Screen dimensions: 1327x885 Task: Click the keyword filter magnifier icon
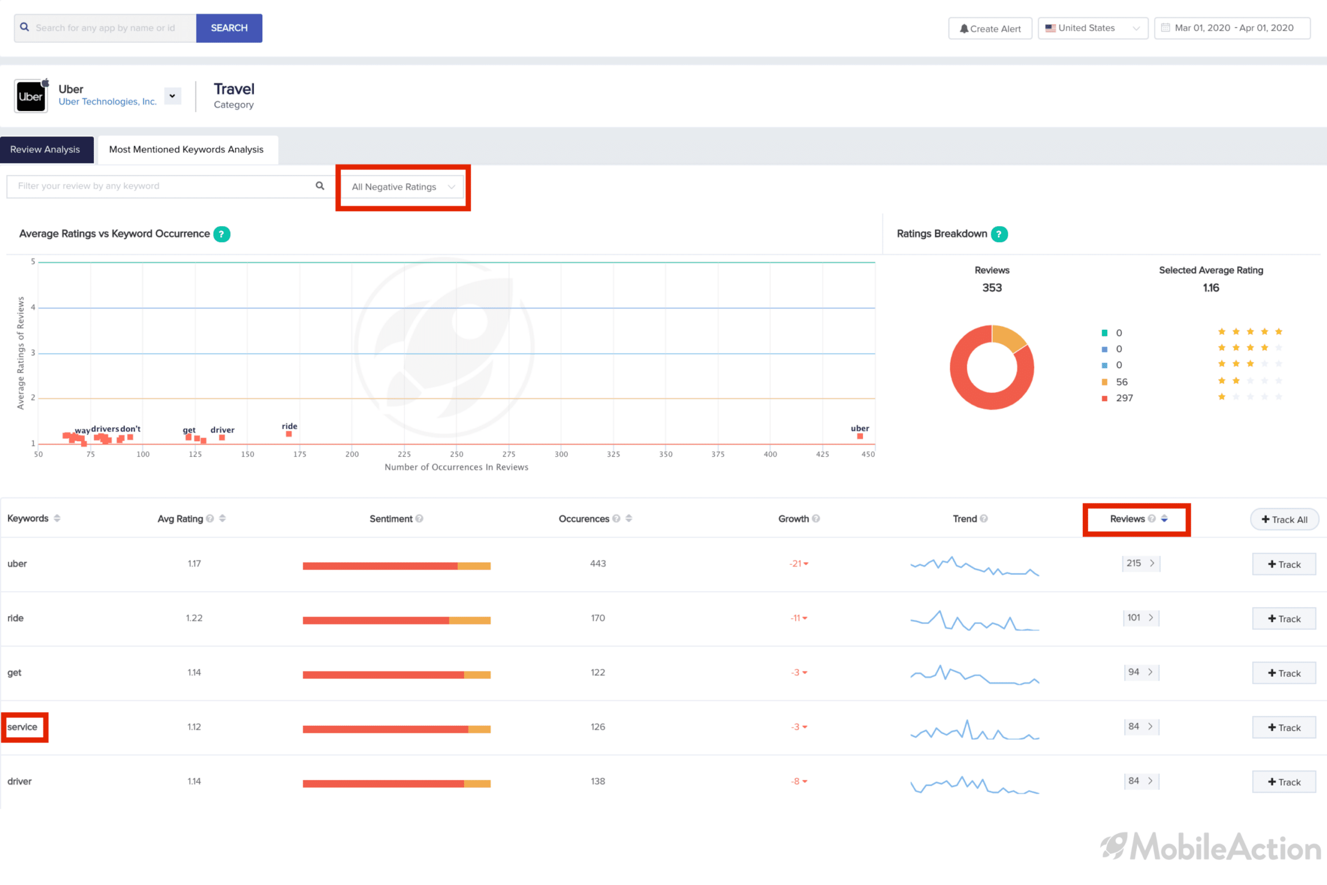(320, 186)
